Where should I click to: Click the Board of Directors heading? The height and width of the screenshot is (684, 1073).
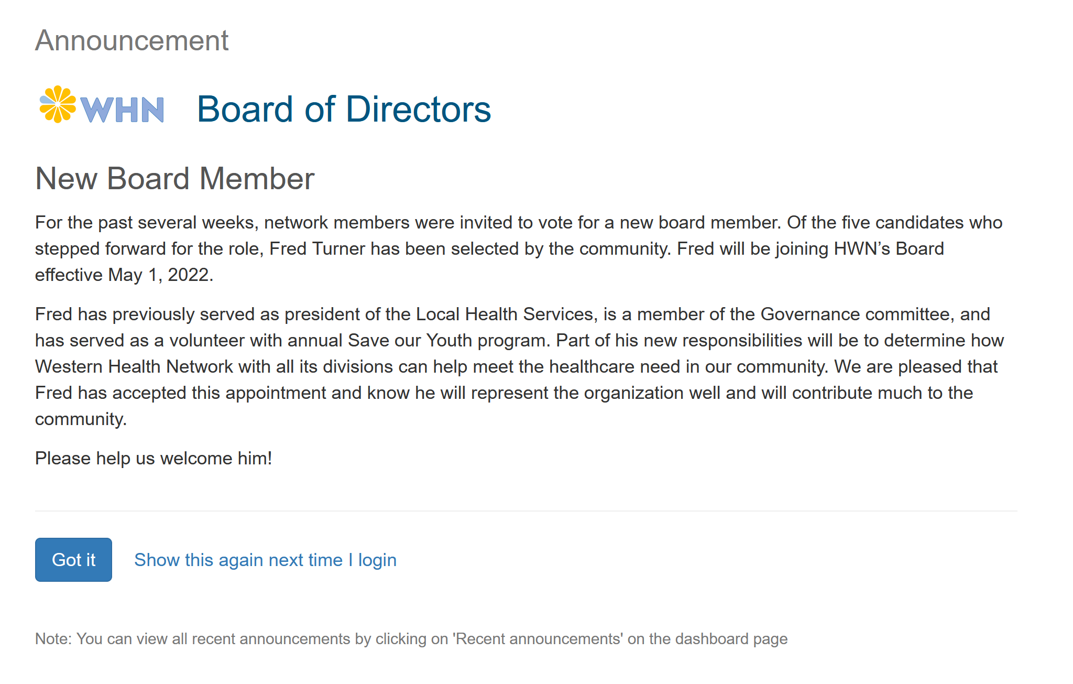coord(344,109)
